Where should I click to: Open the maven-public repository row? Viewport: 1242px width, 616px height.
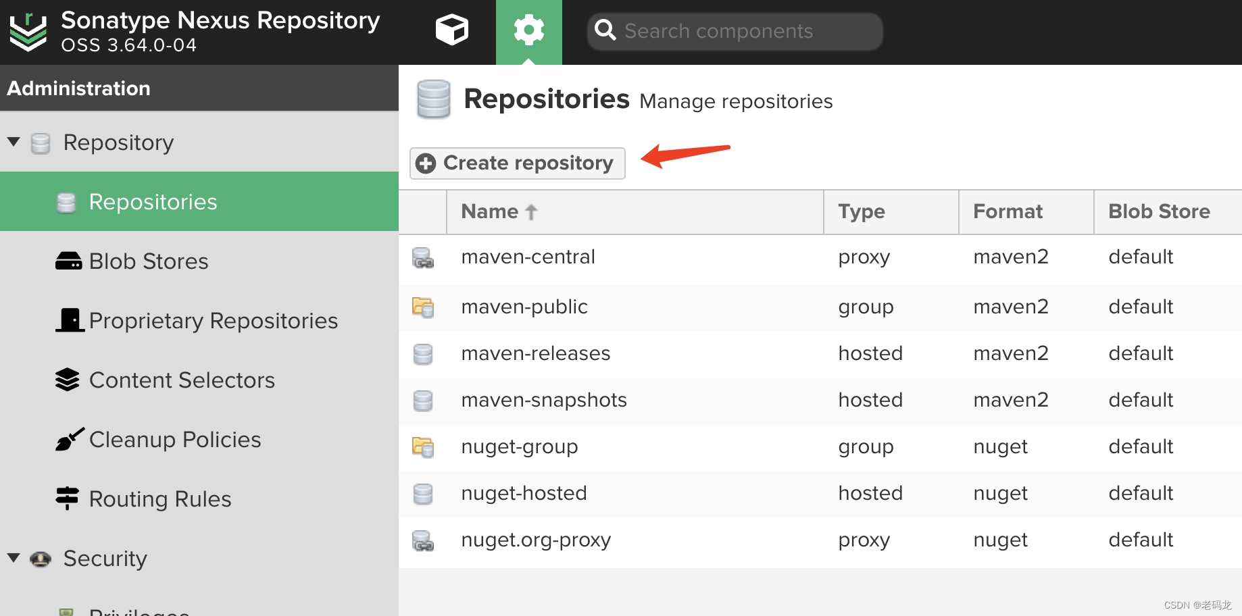click(x=820, y=307)
